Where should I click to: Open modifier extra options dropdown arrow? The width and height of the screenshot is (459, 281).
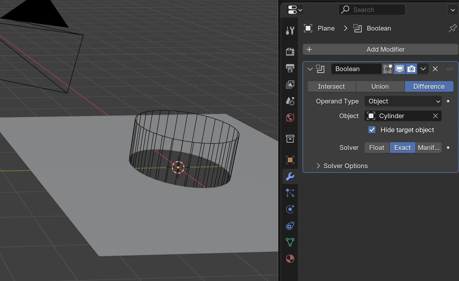423,69
